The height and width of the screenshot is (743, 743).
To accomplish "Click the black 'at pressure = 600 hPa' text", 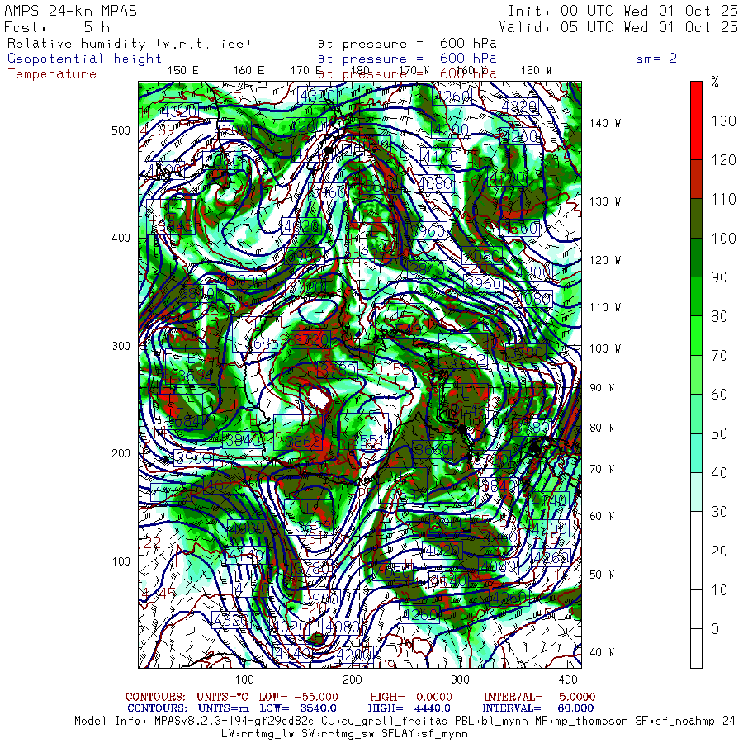I will tap(407, 44).
